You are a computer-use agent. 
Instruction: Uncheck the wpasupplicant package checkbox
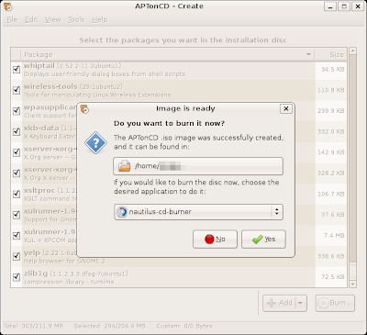(17, 111)
